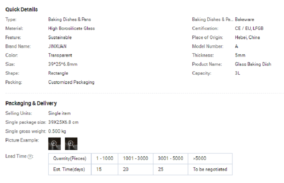Click the truncated 'Baking Dishes & Pa...' label
284x183 pixels.
[212, 20]
